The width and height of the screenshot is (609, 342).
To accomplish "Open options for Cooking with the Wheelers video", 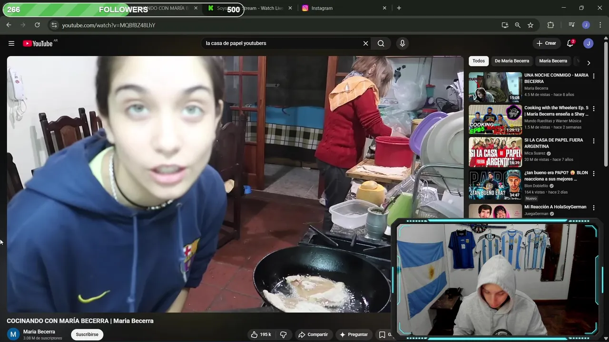I will 594,109.
